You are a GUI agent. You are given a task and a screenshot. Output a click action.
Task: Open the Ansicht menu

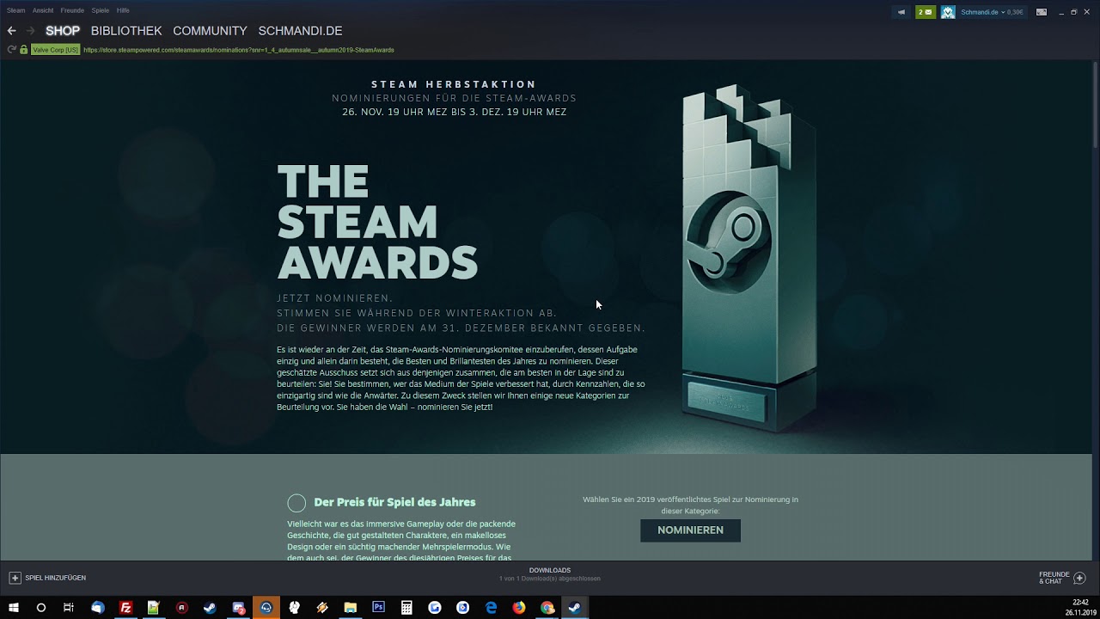[x=43, y=10]
